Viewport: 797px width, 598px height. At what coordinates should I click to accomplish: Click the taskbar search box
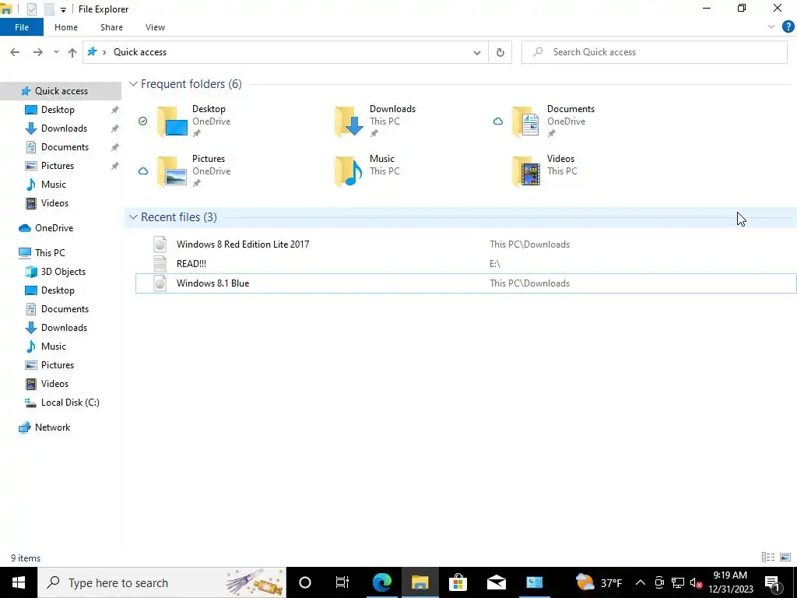(162, 582)
